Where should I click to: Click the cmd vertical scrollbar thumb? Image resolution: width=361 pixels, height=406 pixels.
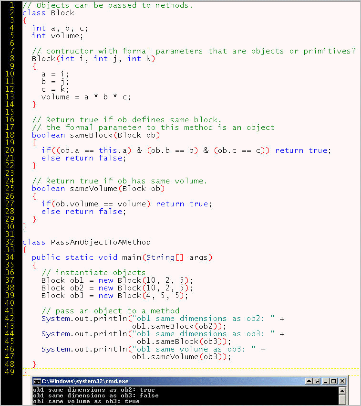click(342, 400)
